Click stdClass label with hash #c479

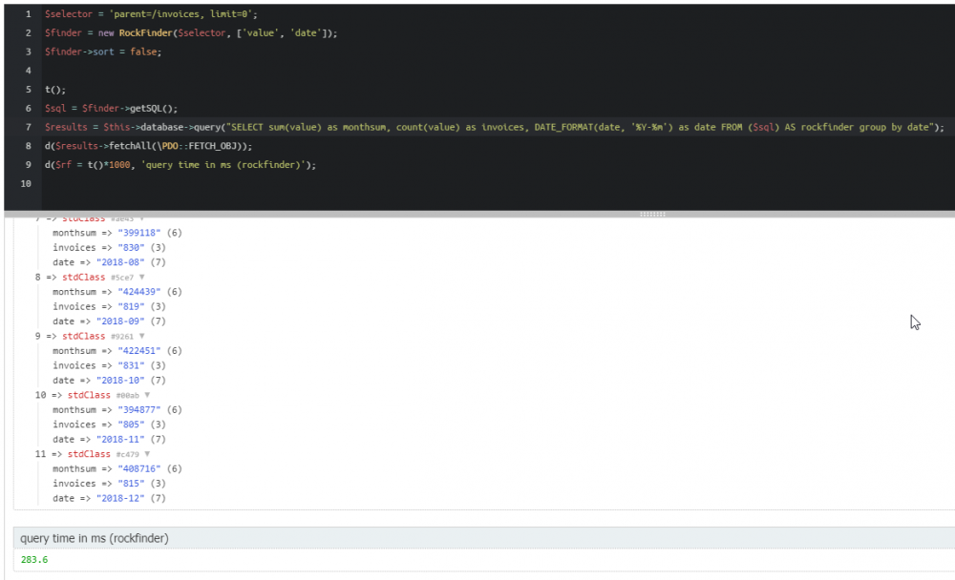[89, 454]
